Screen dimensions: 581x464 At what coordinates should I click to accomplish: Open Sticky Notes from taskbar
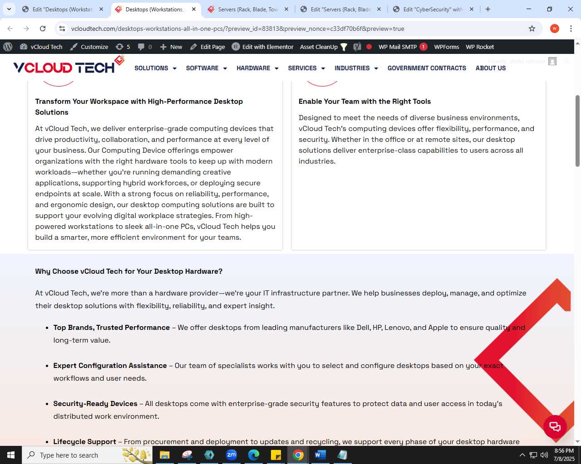pyautogui.click(x=276, y=455)
